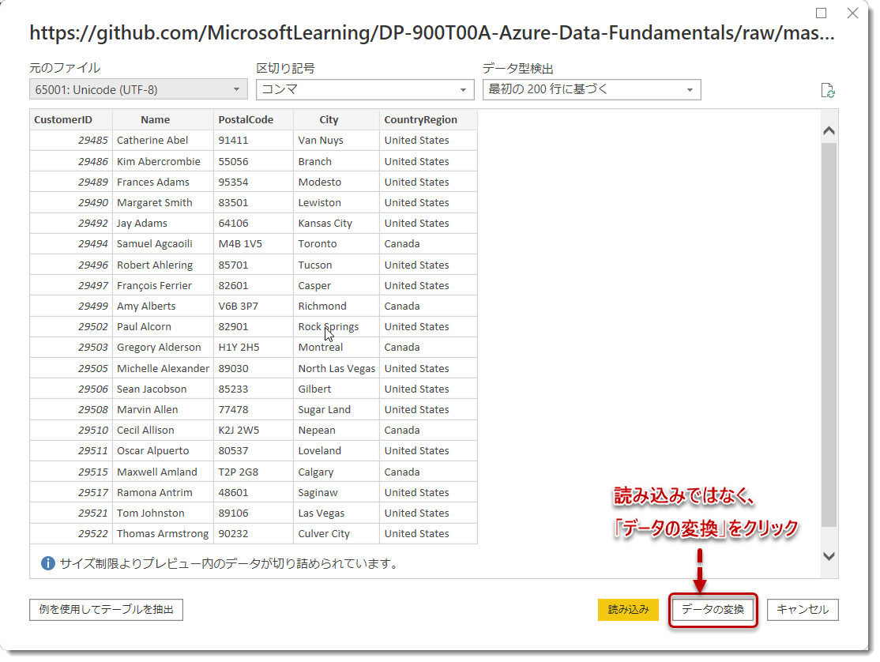Screen dimensions: 880x662
Task: Click the city cell North Las Vegas
Action: [337, 369]
